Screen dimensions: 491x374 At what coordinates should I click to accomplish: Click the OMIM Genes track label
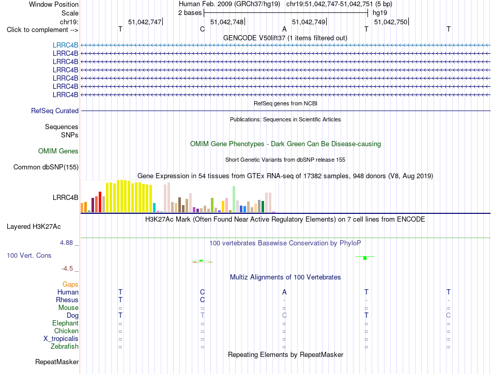coord(58,151)
